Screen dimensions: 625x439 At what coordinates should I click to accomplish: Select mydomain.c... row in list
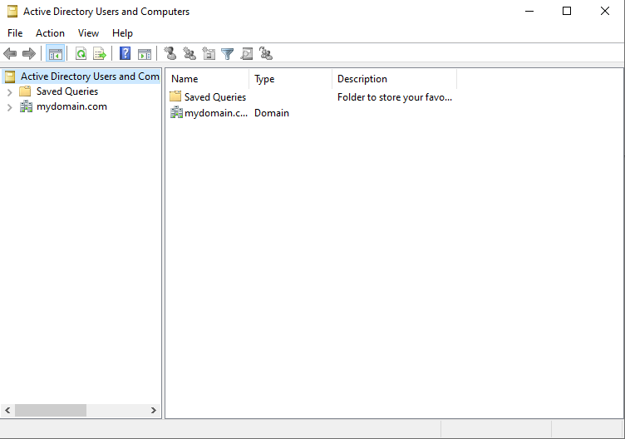coord(216,113)
